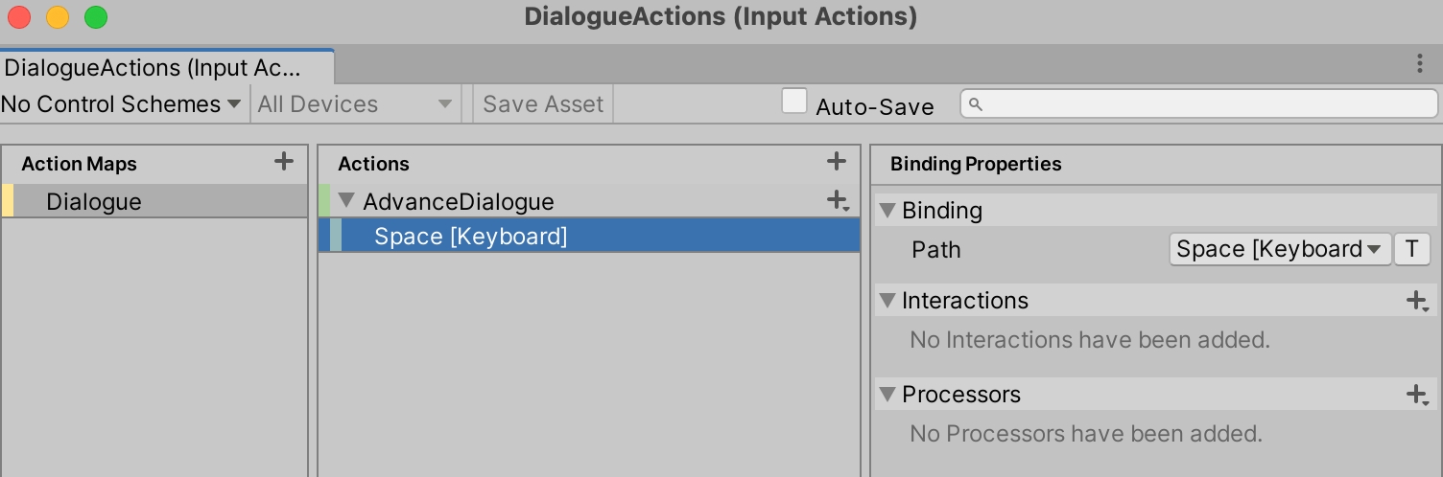Viewport: 1443px width, 477px height.
Task: Collapse the Binding section
Action: [887, 211]
